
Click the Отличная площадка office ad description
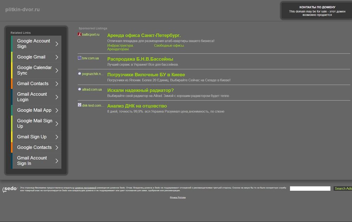click(161, 41)
